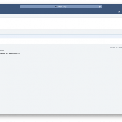Click the truncated text above the veniam line

2,50
